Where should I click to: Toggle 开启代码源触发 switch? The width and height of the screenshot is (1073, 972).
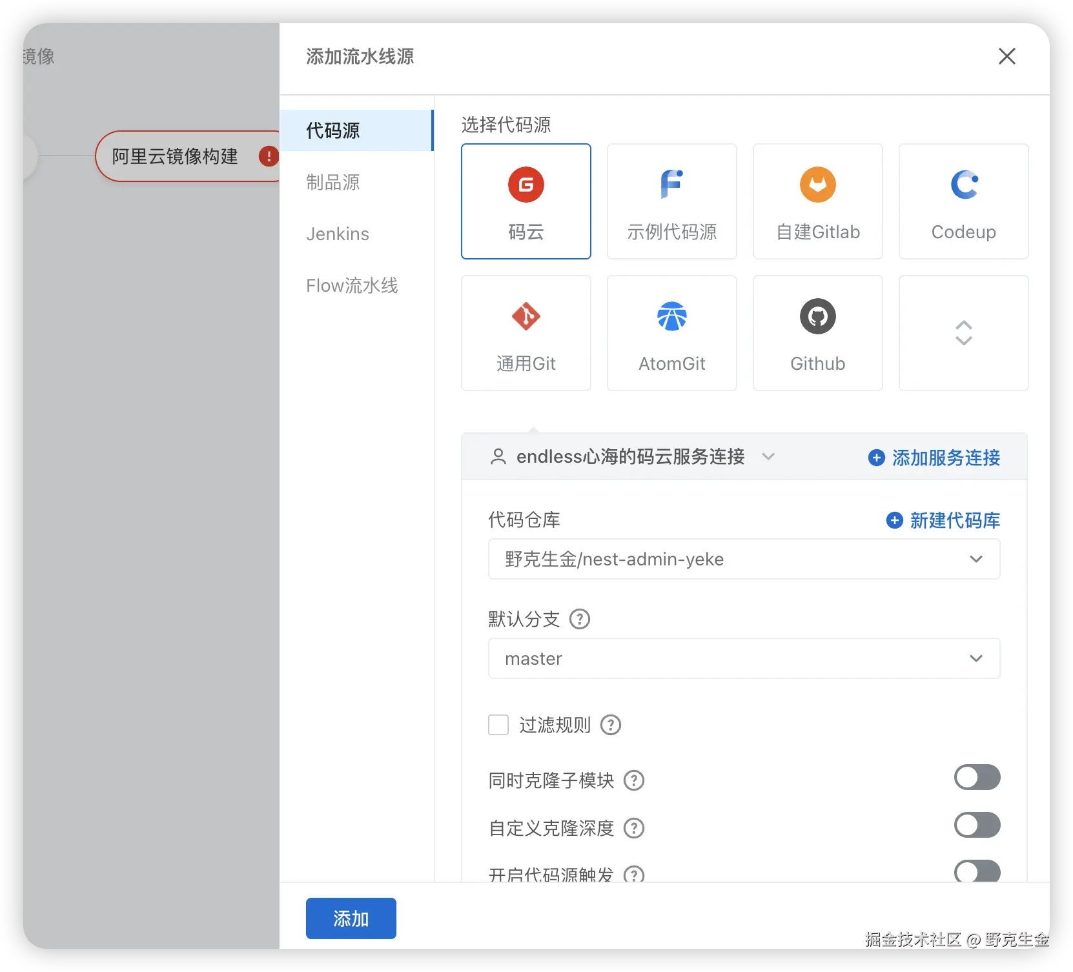click(977, 871)
